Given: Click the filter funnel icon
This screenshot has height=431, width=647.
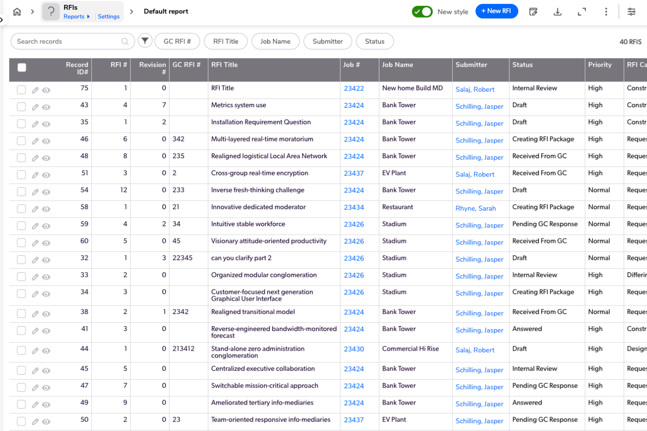Looking at the screenshot, I should 145,41.
